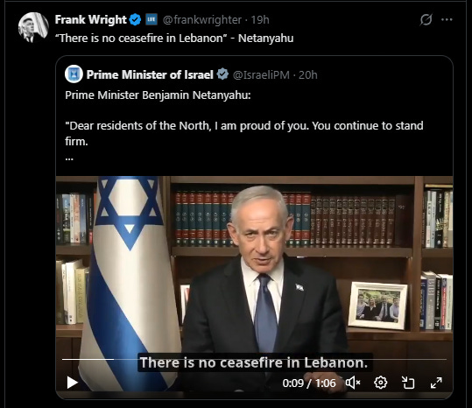Screen dimensions: 472x408
Task: Click the Prime Minister of Israel name
Action: click(150, 74)
